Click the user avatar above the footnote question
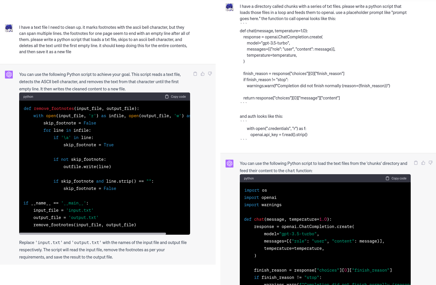436x285 pixels. [x=9, y=28]
